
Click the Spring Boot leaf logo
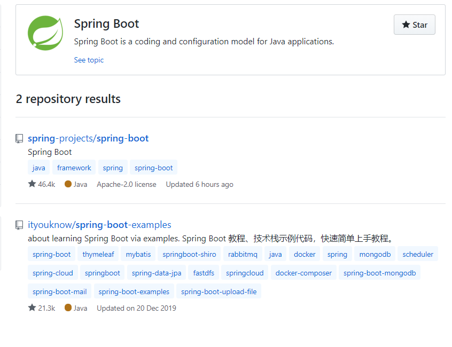45,33
